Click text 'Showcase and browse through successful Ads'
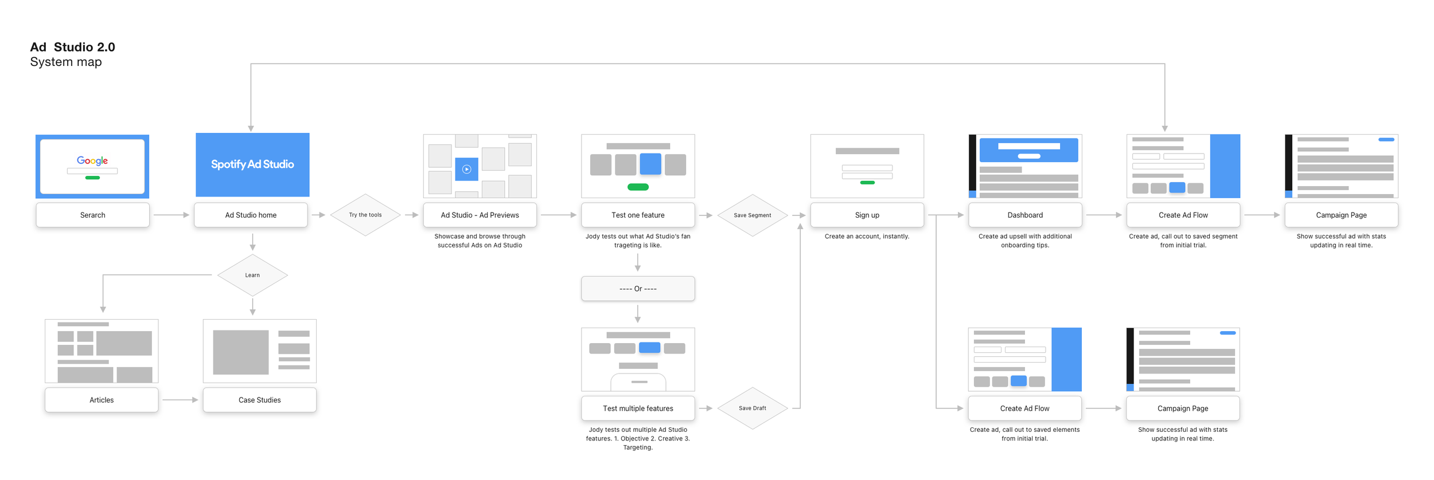The width and height of the screenshot is (1434, 480). click(x=480, y=241)
